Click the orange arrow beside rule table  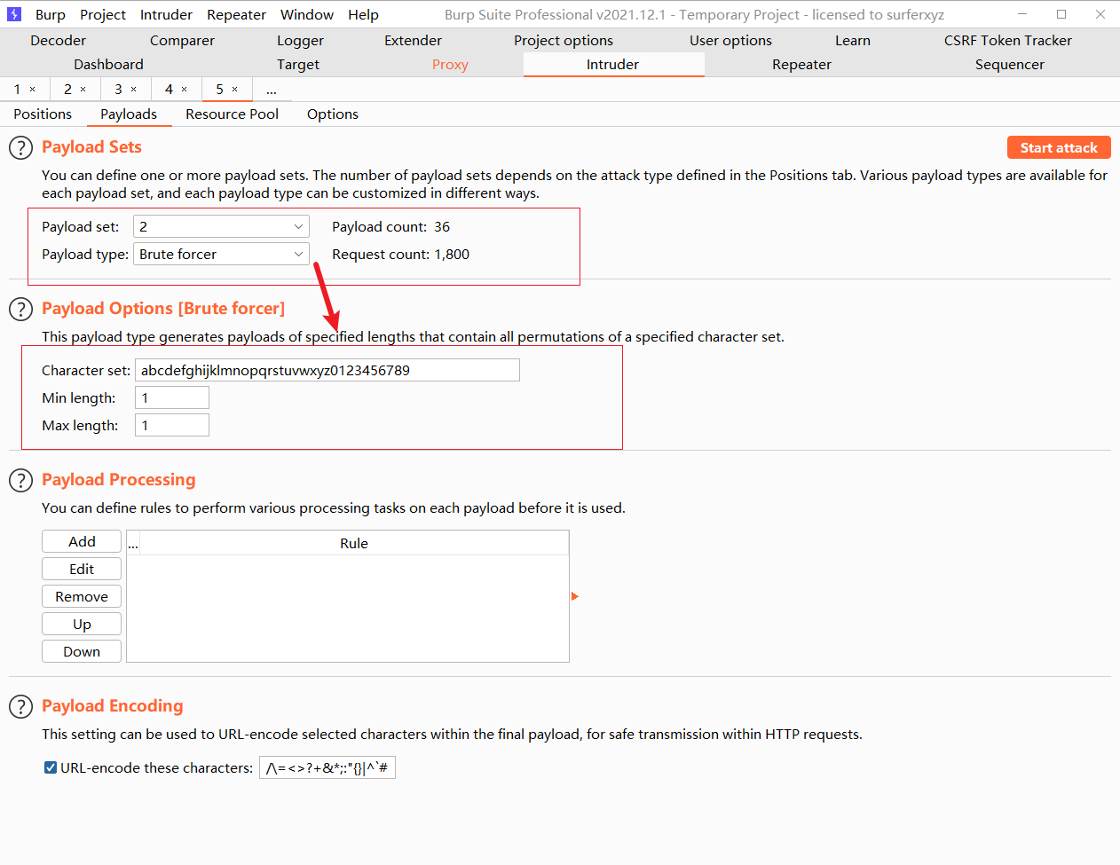(x=575, y=597)
